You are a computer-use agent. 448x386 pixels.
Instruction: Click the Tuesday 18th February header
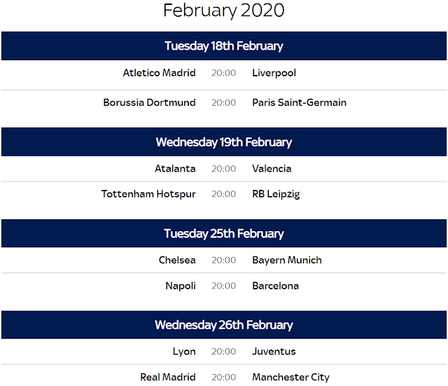click(224, 46)
